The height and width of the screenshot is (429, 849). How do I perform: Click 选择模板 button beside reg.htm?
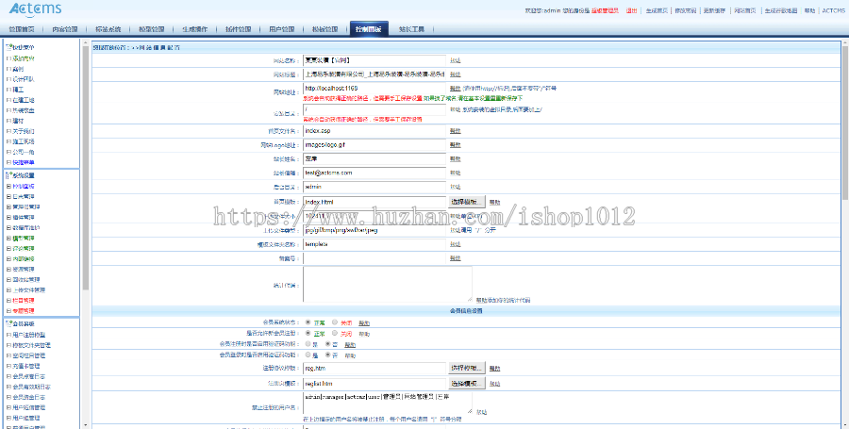467,369
